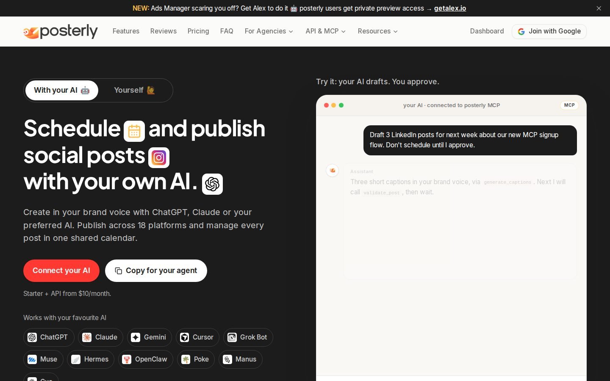Click the NEW label in the announcement banner

pos(141,8)
